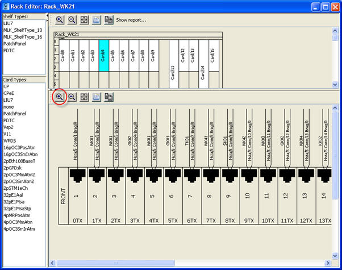Select 2pEth100BaseT card type
Image resolution: width=342 pixels, height=270 pixels.
point(19,161)
